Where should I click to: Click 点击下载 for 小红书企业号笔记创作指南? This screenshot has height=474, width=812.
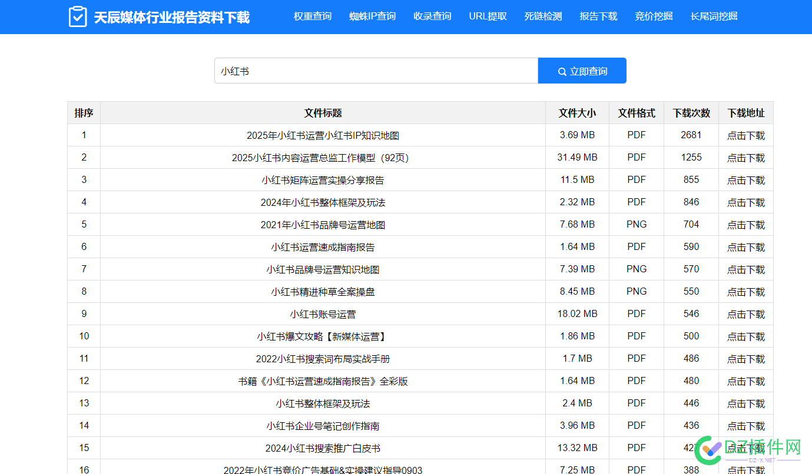click(746, 426)
